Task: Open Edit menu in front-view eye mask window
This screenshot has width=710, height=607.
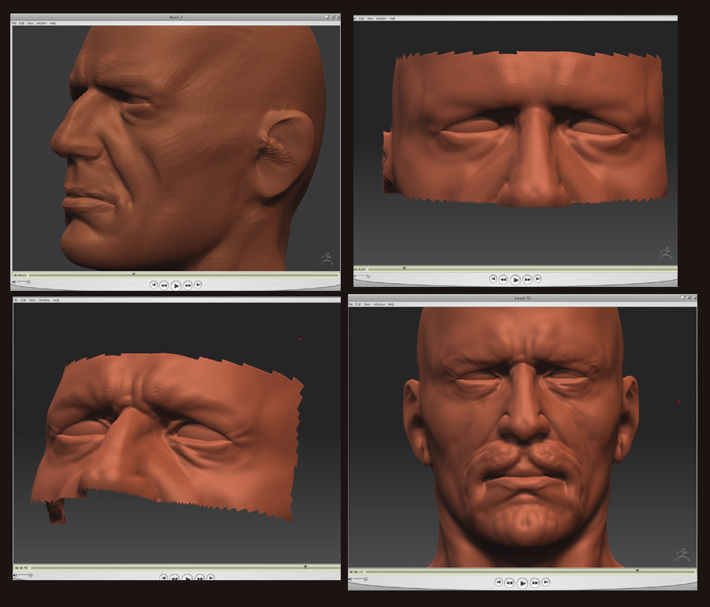Action: click(362, 19)
